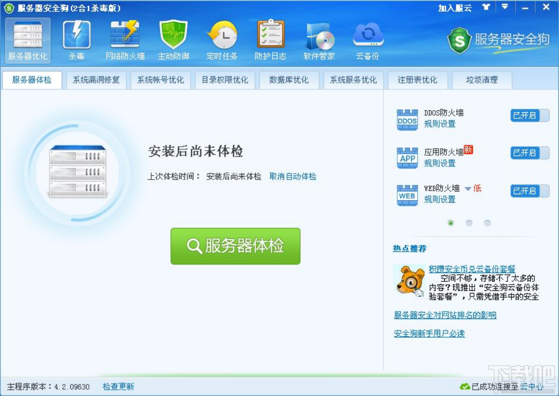
Task: Open the 云备份 cloud backup module
Action: pyautogui.click(x=368, y=38)
